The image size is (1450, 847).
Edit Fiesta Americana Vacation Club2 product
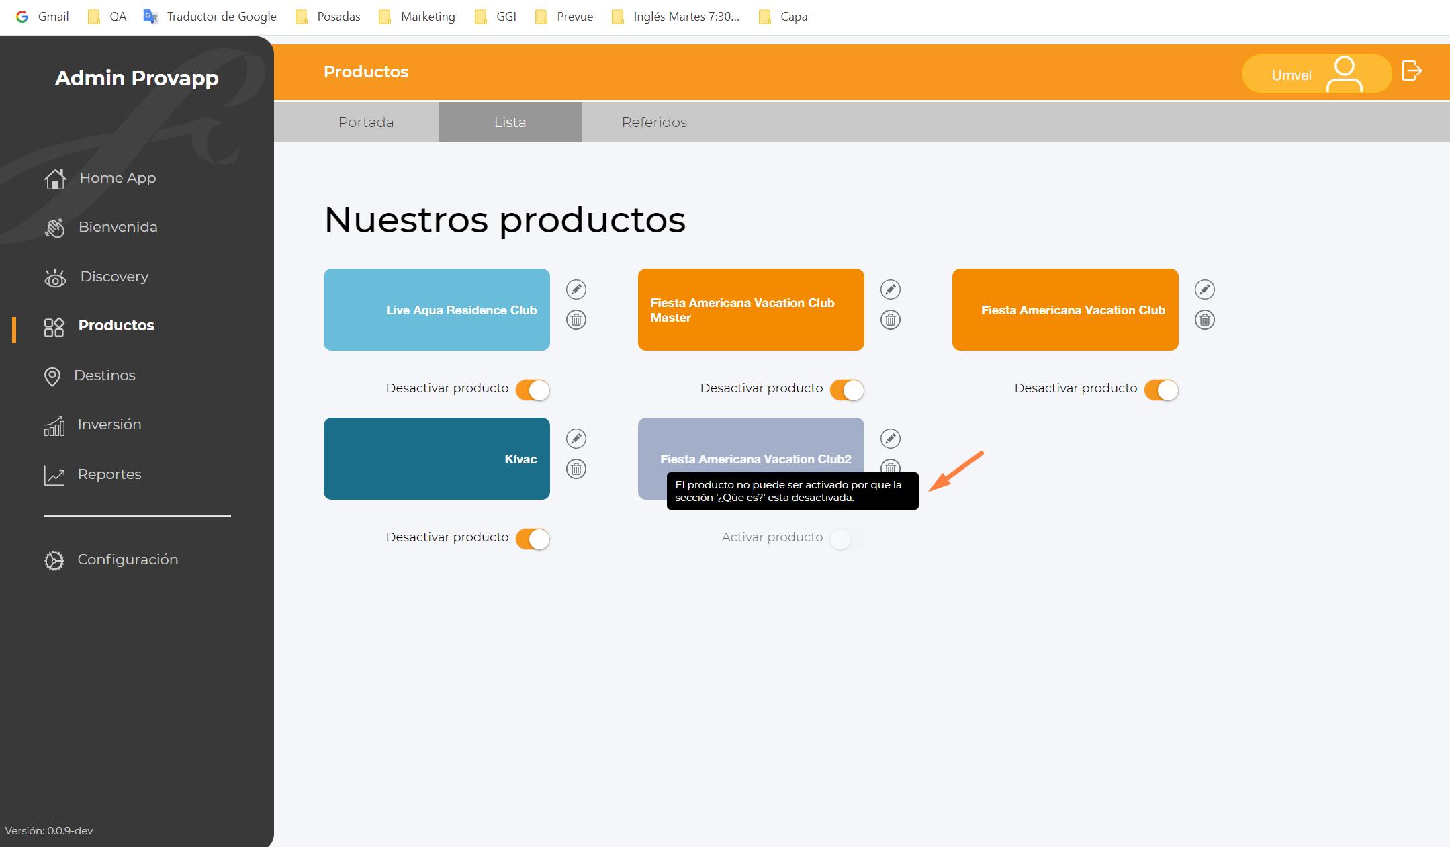pyautogui.click(x=890, y=439)
